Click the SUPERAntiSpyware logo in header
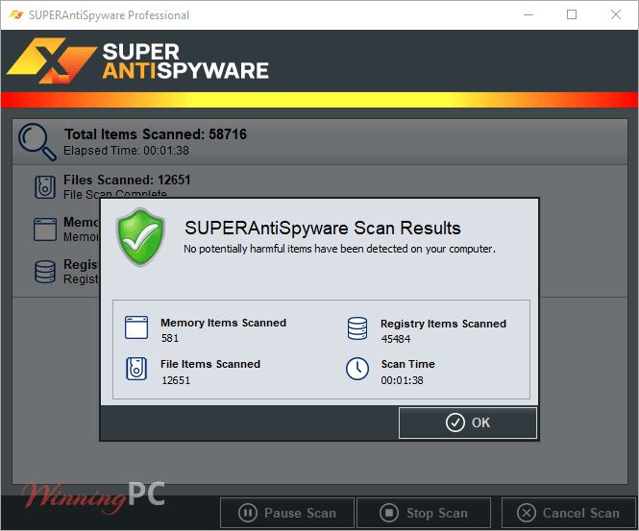The image size is (639, 531). coord(137,60)
